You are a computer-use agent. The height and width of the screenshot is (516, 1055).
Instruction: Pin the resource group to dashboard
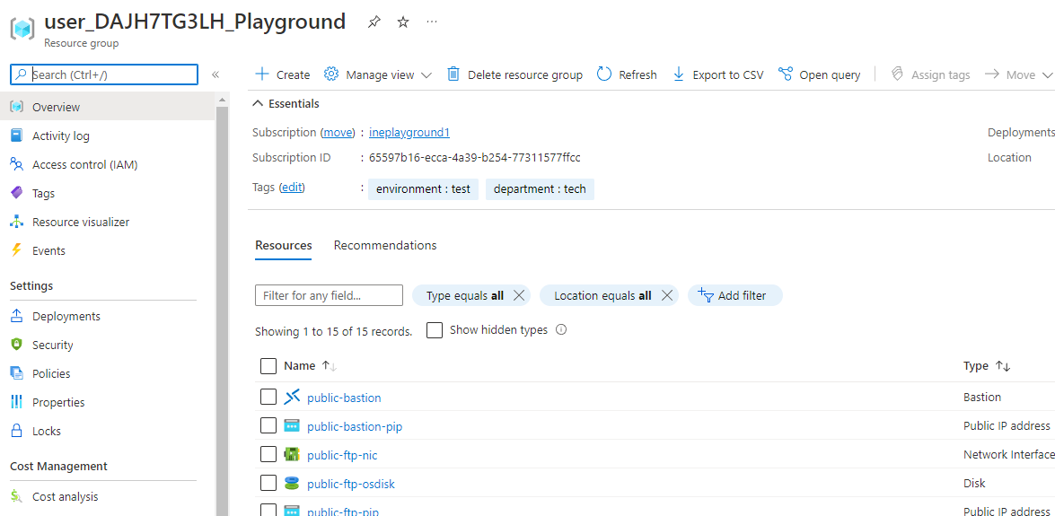pos(374,22)
